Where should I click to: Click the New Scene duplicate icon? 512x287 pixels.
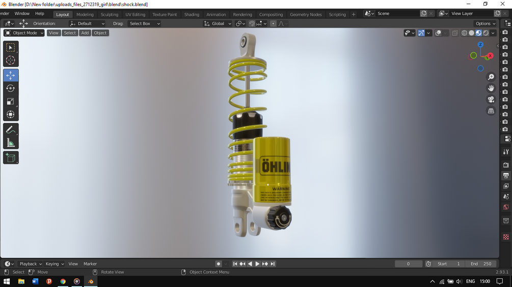coord(423,14)
